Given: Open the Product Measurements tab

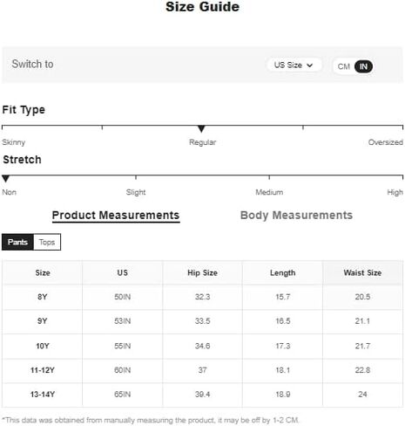Looking at the screenshot, I should (x=116, y=216).
